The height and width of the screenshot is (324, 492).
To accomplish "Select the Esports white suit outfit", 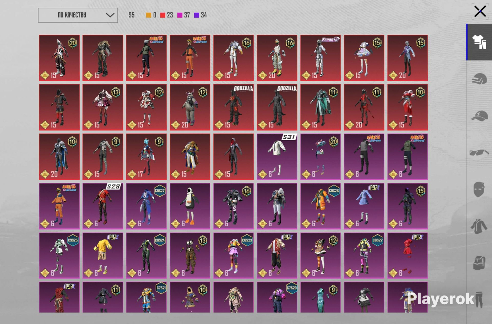I will [x=321, y=58].
